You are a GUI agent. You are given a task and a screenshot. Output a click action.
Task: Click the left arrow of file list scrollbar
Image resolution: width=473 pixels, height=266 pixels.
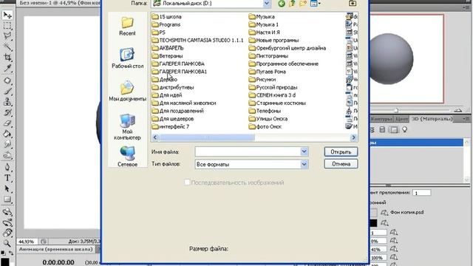(x=155, y=137)
